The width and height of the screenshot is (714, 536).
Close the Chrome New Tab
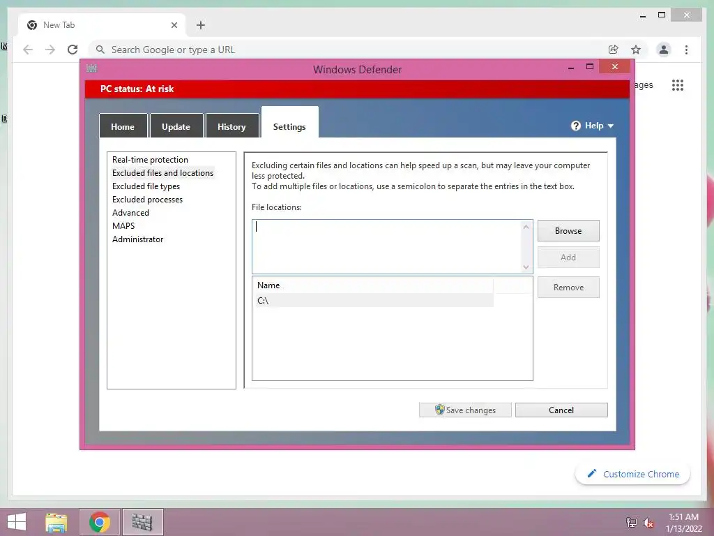click(174, 25)
